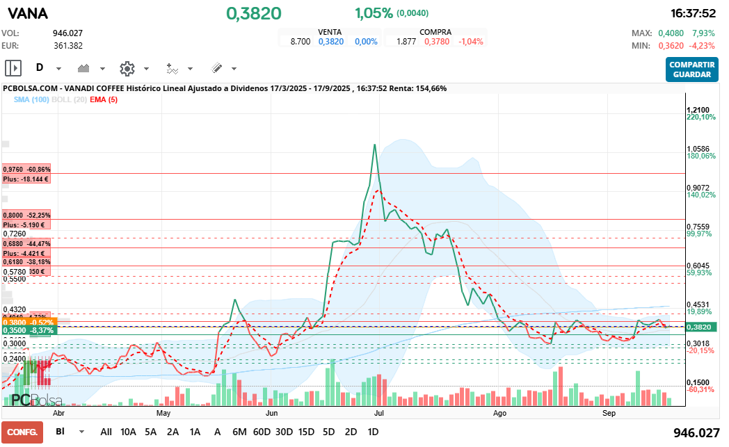729x447 pixels.
Task: Open the side panel toggle icon
Action: (13, 68)
